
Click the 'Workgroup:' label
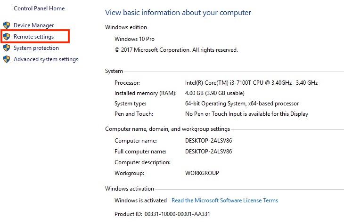[129, 173]
